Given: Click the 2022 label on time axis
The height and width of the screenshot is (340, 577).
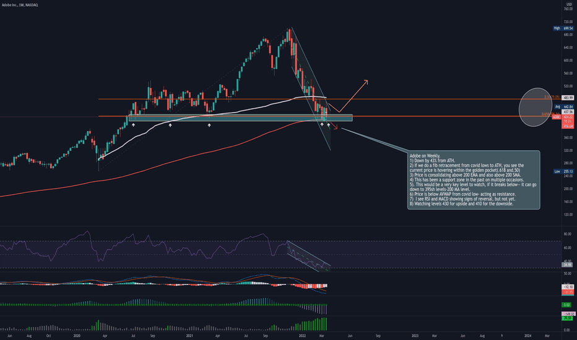Looking at the screenshot, I should (303, 336).
